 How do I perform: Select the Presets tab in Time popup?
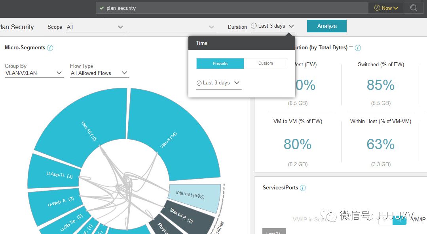click(220, 63)
